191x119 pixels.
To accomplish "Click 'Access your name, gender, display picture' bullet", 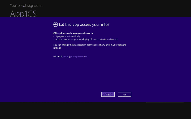I will tap(87, 39).
